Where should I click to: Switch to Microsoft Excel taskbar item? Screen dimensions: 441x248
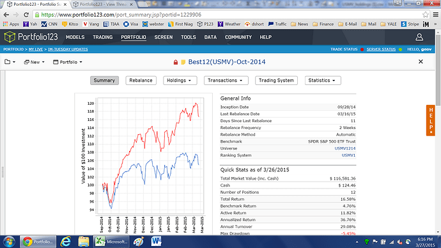click(x=112, y=242)
